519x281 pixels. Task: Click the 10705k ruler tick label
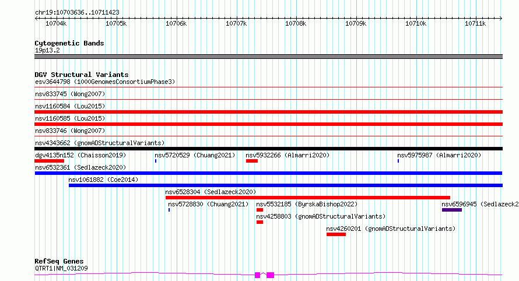[116, 23]
